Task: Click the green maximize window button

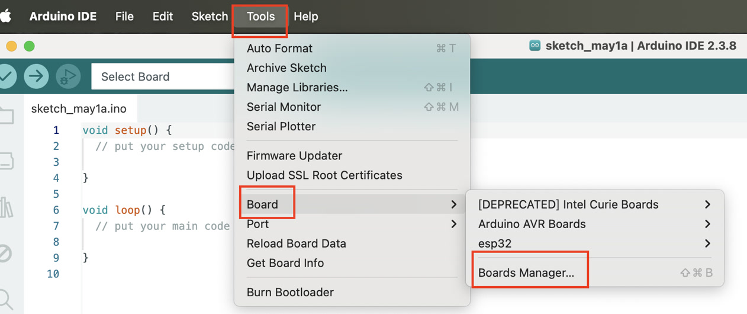Action: click(29, 46)
